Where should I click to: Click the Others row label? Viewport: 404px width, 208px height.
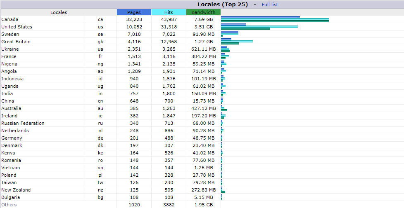click(x=9, y=205)
